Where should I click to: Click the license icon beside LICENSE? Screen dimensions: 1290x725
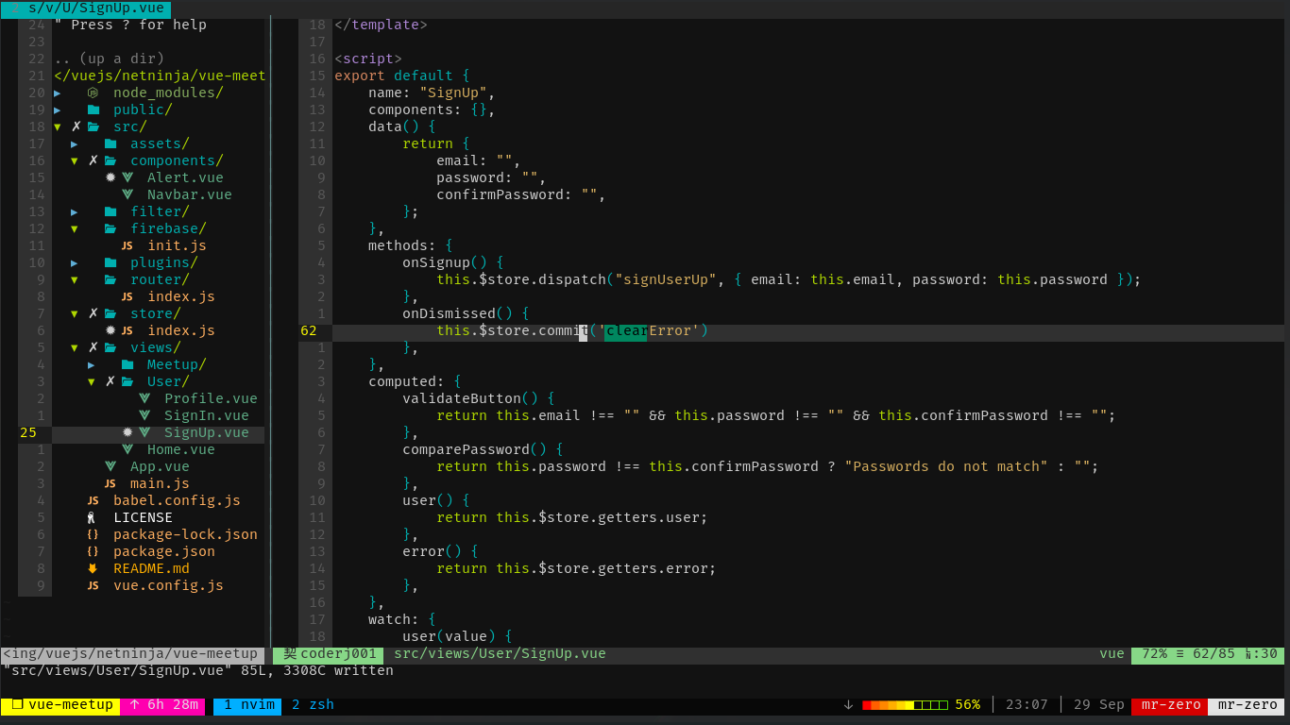tap(92, 517)
